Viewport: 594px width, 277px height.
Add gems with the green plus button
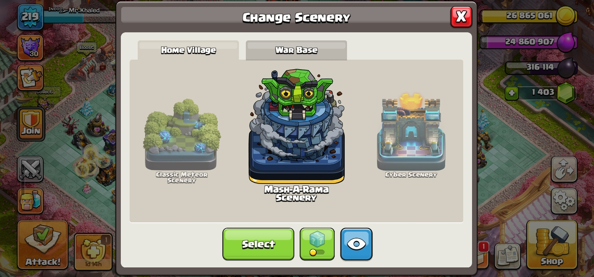(x=512, y=93)
